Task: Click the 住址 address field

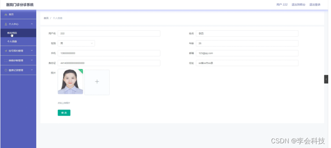Action: click(x=247, y=63)
